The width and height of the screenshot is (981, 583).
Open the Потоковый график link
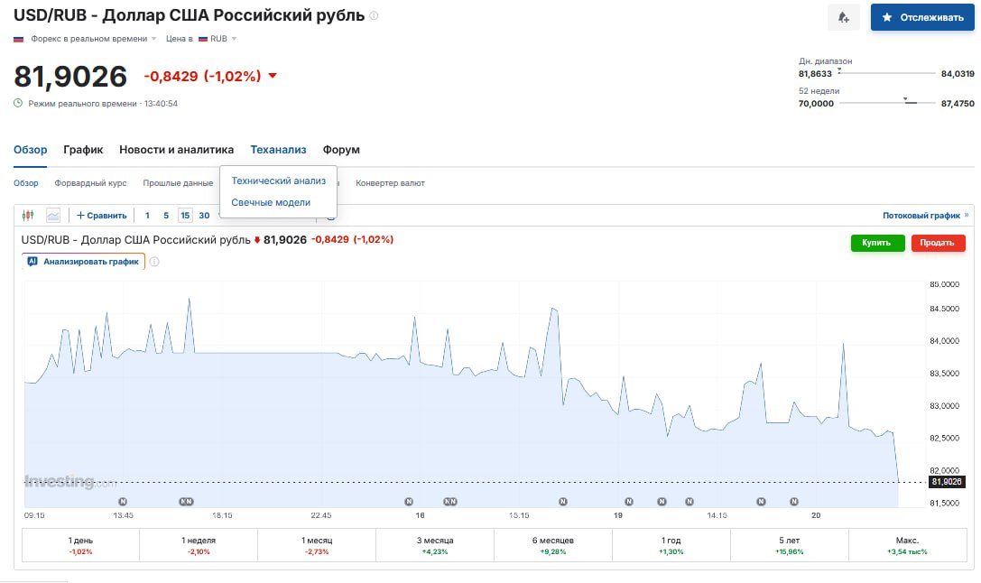coord(925,215)
